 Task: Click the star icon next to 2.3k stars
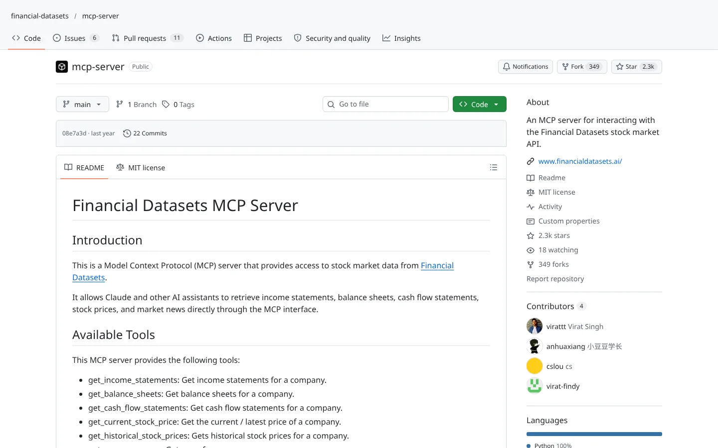pyautogui.click(x=531, y=236)
